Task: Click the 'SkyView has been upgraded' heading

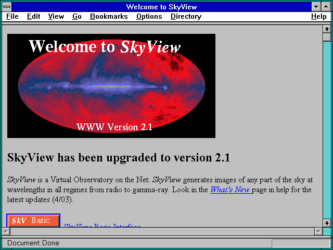Action: [x=119, y=158]
